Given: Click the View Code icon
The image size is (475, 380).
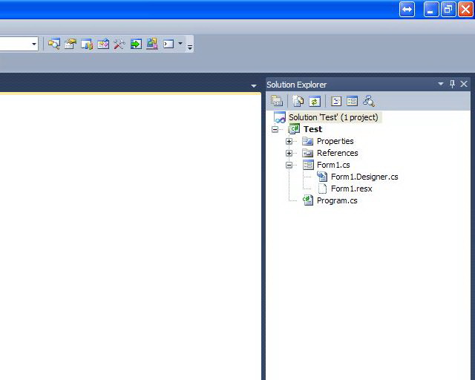Looking at the screenshot, I should [x=336, y=101].
